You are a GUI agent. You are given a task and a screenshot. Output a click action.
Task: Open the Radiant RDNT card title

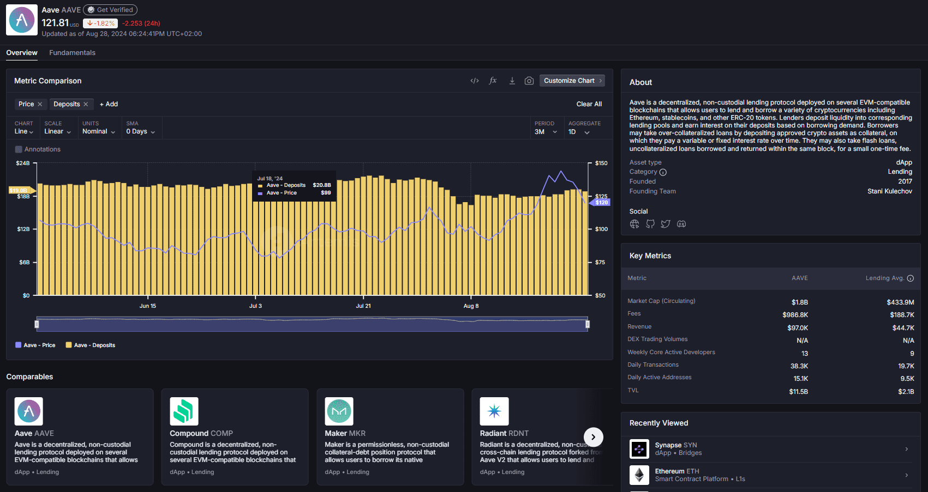(504, 433)
